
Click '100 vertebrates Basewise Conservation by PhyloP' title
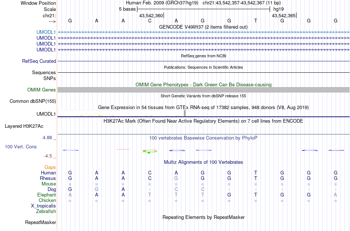(x=203, y=138)
